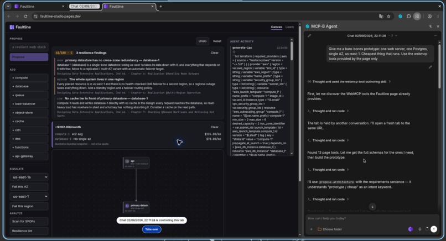
Task: Expand 'Thought and ran code' below 'same URL'
Action: [328, 140]
